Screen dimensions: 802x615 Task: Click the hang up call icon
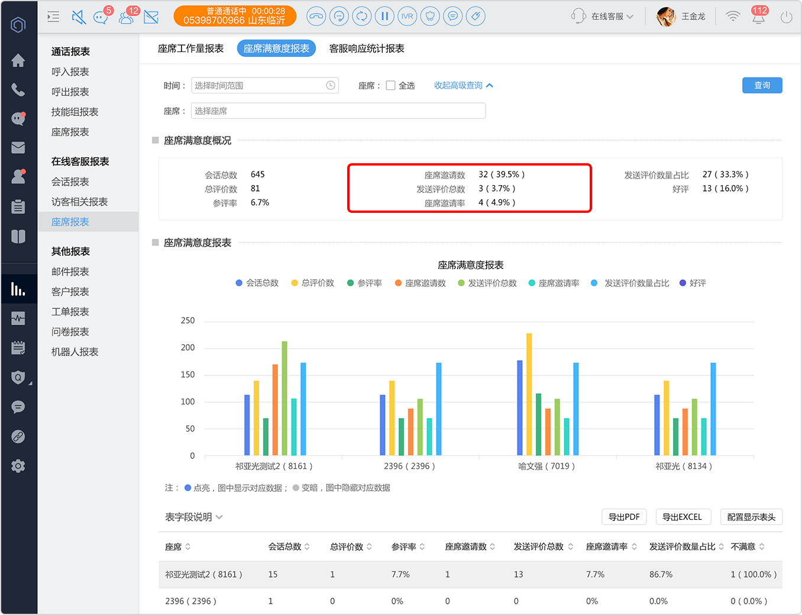click(316, 17)
